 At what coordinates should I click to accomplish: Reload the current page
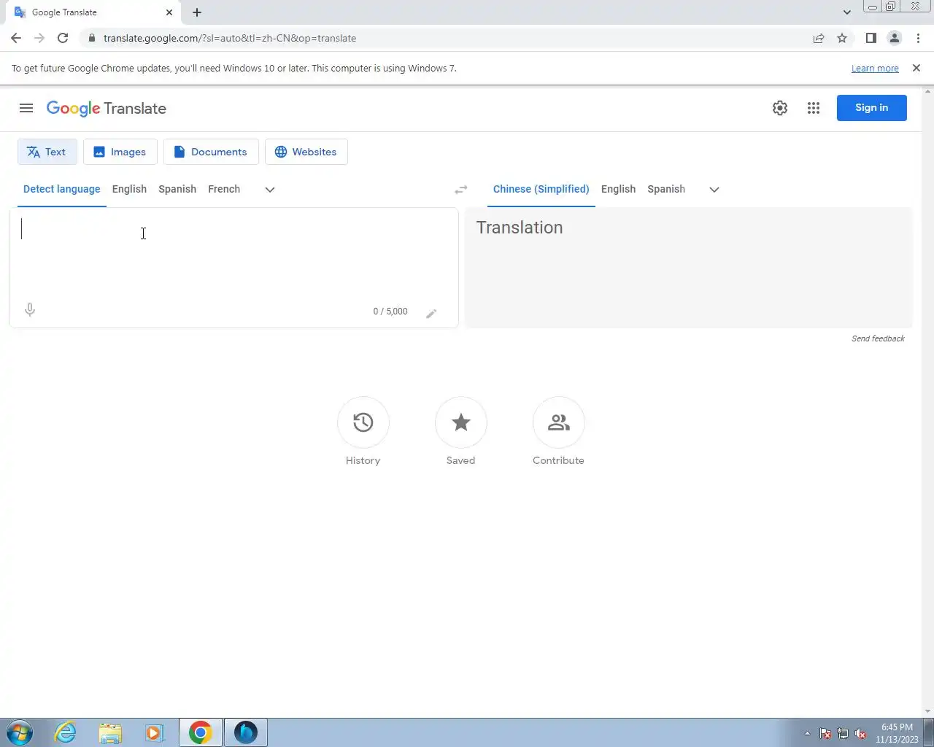coord(63,38)
